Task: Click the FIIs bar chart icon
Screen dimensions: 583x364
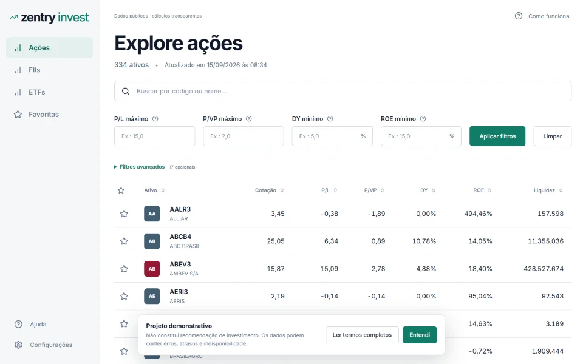Action: 18,70
